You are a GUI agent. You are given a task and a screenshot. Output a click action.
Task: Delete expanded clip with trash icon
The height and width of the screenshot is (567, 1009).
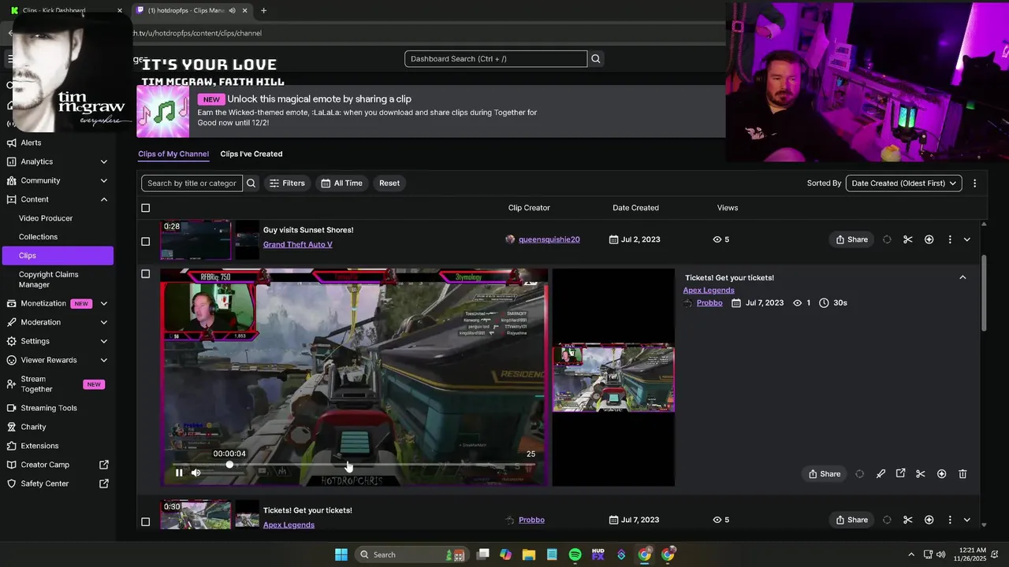coord(962,473)
